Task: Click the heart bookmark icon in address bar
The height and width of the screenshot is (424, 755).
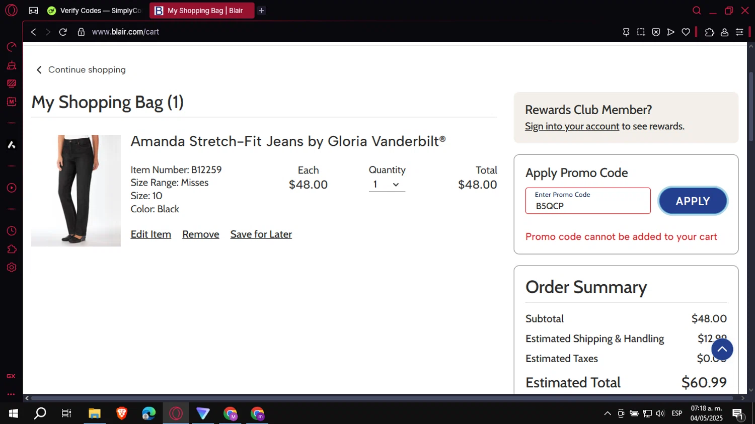Action: pyautogui.click(x=686, y=32)
